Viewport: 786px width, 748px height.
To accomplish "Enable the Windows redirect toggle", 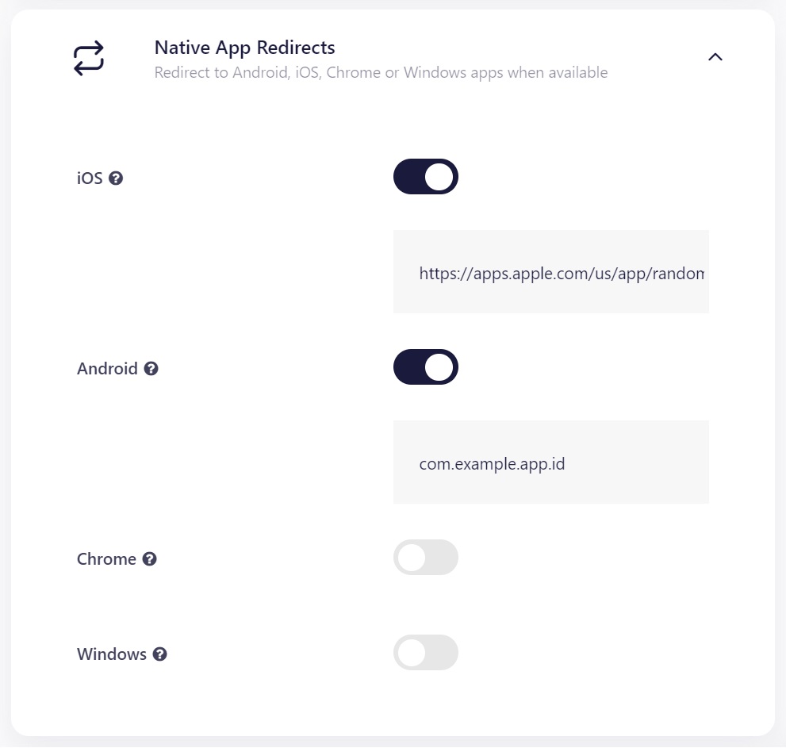I will pyautogui.click(x=425, y=652).
